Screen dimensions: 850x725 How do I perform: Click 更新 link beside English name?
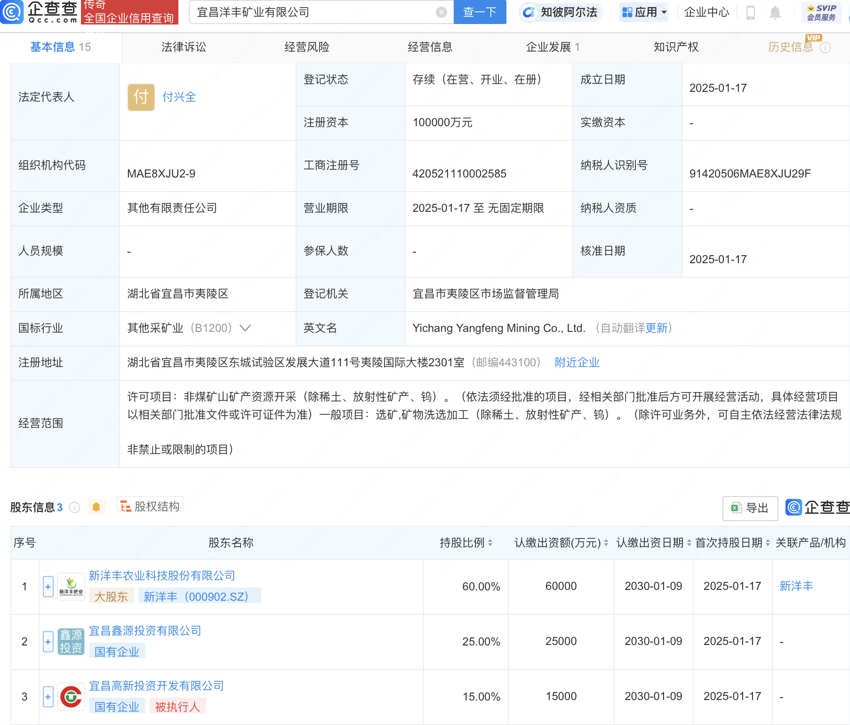click(x=657, y=328)
